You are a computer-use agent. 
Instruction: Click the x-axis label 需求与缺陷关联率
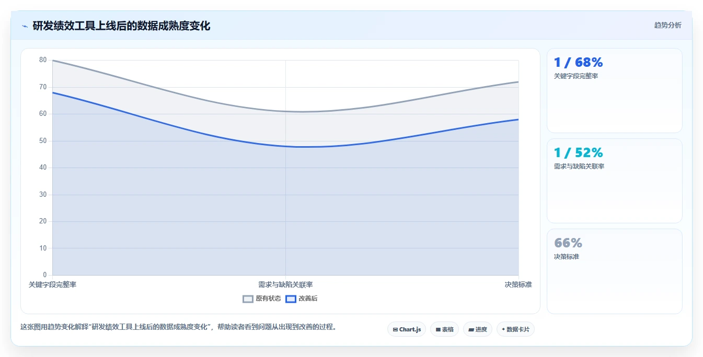pos(285,284)
